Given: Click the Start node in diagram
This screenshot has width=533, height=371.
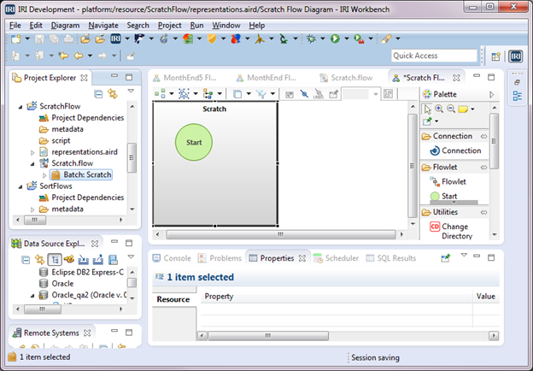Looking at the screenshot, I should click(194, 142).
